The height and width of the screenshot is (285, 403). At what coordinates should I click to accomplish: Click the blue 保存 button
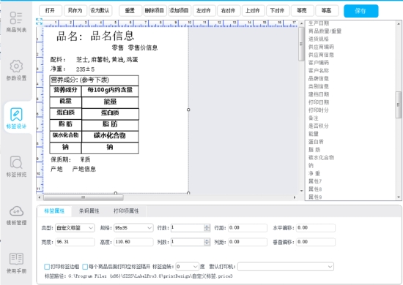pos(361,11)
